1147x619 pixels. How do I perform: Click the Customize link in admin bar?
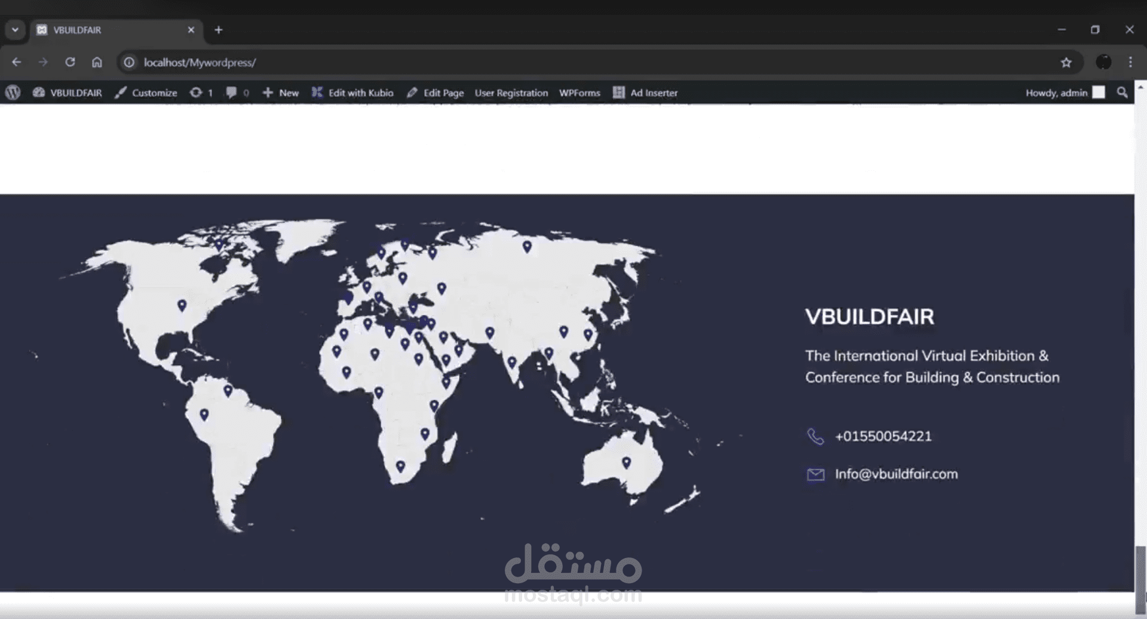click(x=154, y=93)
